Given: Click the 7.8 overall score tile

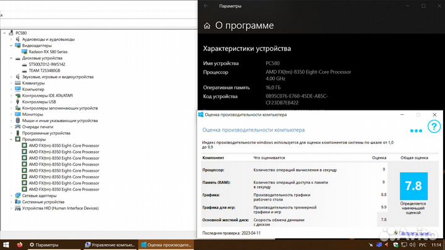Looking at the screenshot, I should coord(413,186).
